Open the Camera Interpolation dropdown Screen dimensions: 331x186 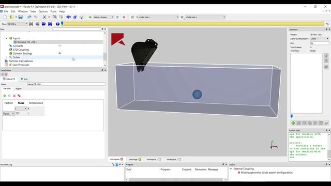(x=320, y=39)
